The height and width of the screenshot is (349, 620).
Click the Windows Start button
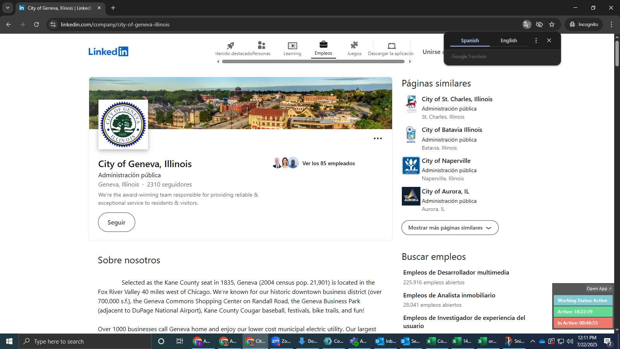pos(9,341)
